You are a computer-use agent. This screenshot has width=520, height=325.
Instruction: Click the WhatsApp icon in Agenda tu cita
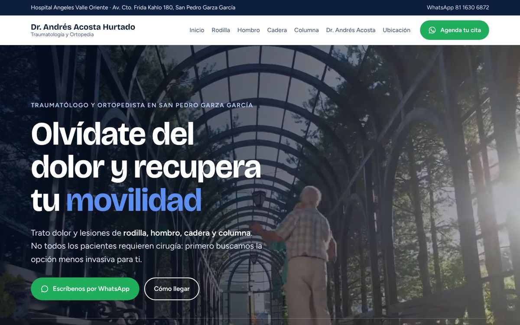[432, 30]
